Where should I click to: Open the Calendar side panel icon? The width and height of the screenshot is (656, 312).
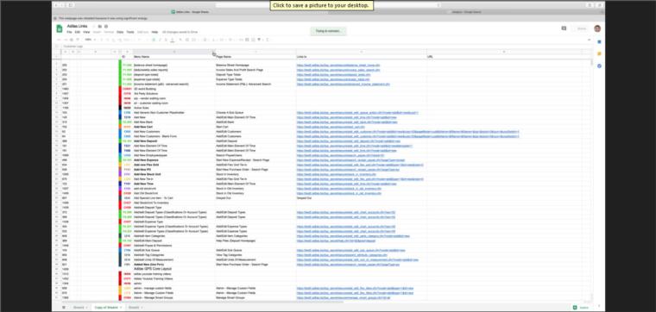599,41
